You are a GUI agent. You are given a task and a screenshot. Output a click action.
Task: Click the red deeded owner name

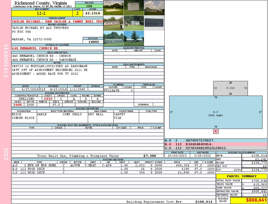(57, 22)
